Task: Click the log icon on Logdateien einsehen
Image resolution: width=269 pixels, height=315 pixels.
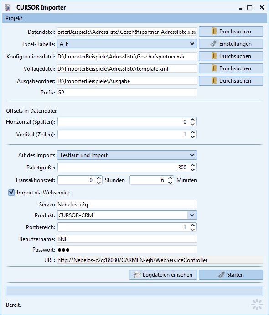Action: pyautogui.click(x=137, y=275)
